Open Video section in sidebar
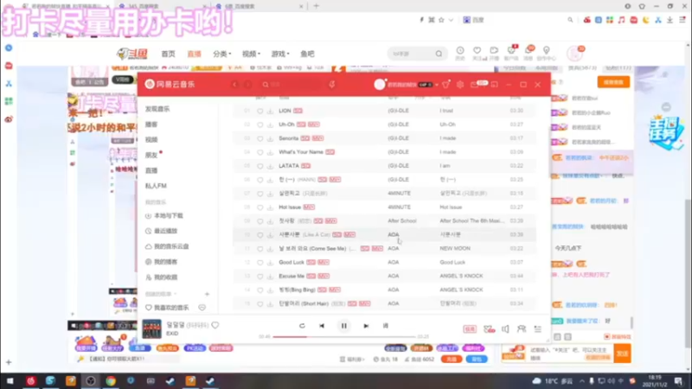692x389 pixels. pos(151,140)
